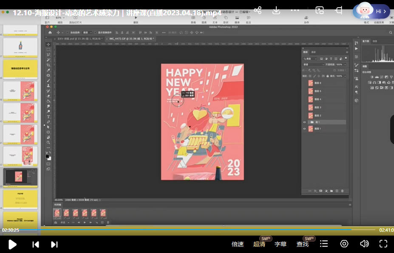Hide the 组 1 layer group eye icon
The width and height of the screenshot is (394, 253).
pyautogui.click(x=304, y=122)
